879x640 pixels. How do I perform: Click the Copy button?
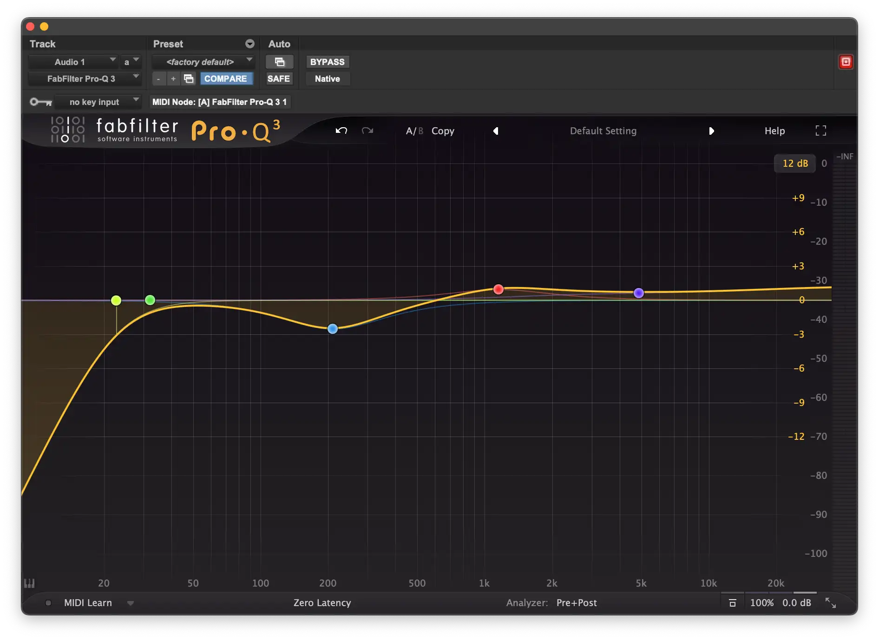[443, 131]
